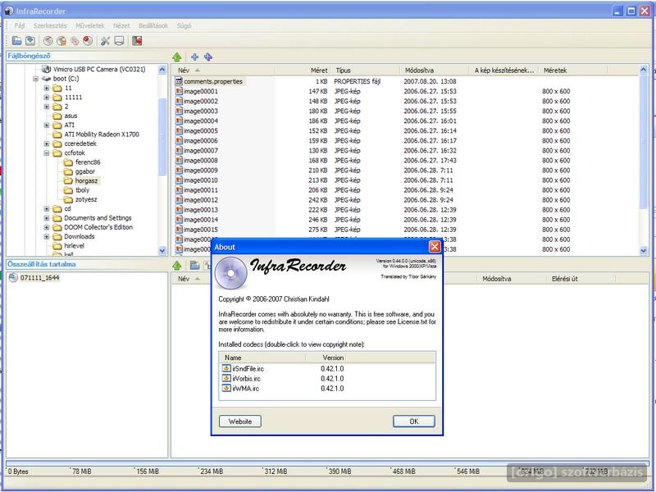The image size is (656, 492).
Task: Collapse the ccfotok folder
Action: [x=47, y=153]
